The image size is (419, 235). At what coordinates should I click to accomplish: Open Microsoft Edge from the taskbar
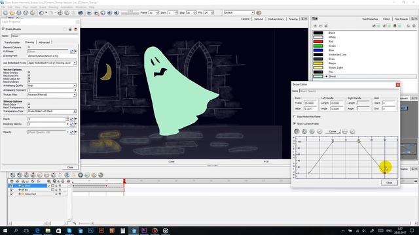click(x=37, y=230)
